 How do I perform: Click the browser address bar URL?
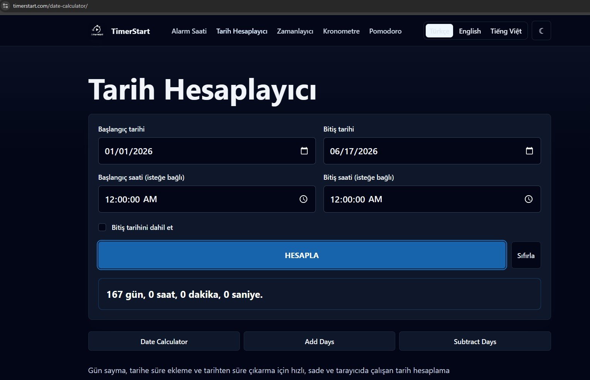[x=50, y=6]
